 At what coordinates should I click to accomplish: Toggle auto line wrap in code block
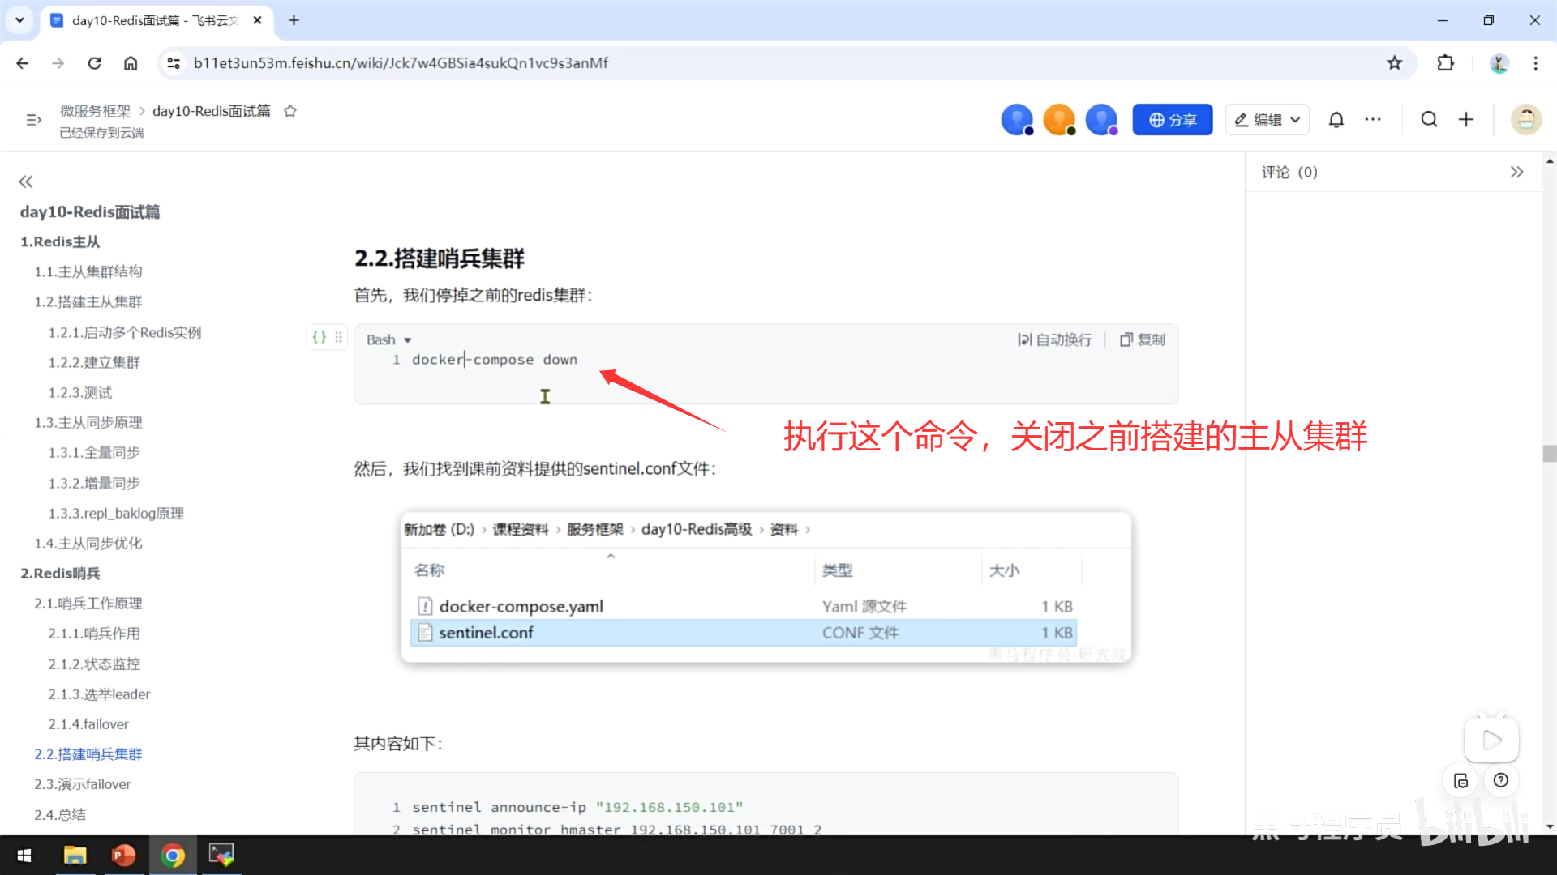point(1055,339)
